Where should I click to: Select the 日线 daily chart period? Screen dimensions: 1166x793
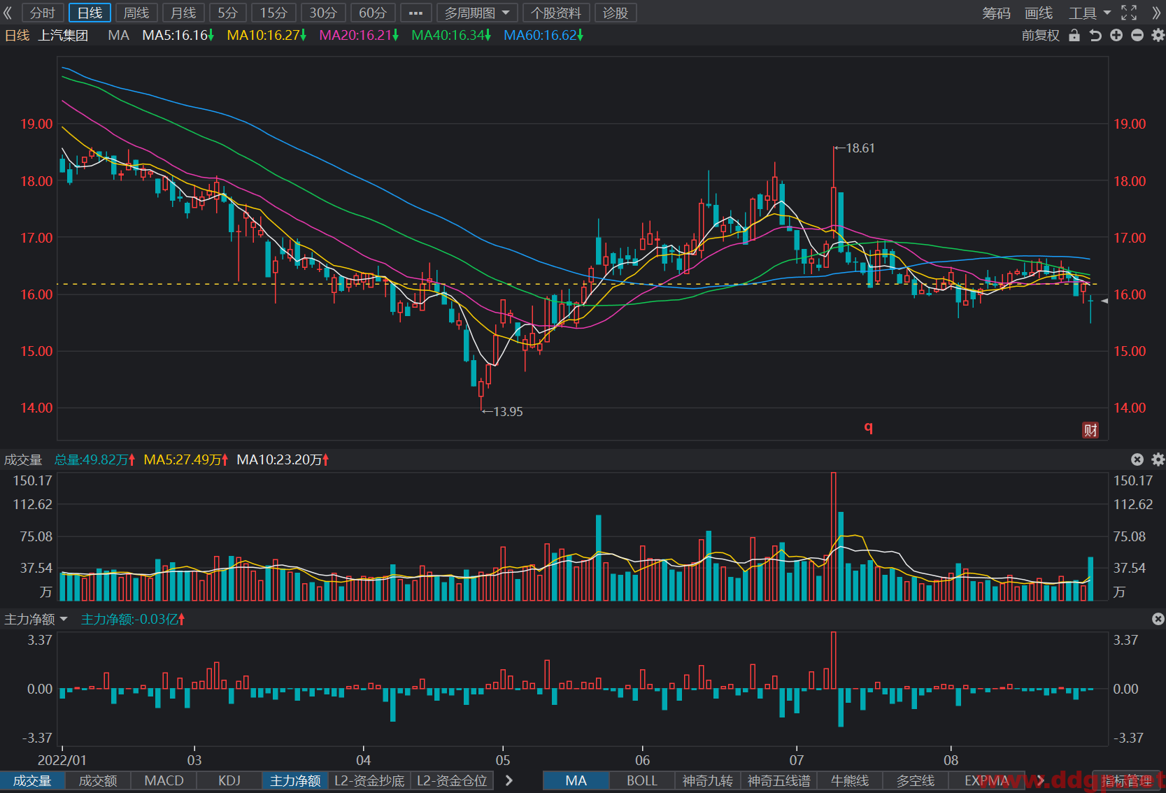click(90, 13)
